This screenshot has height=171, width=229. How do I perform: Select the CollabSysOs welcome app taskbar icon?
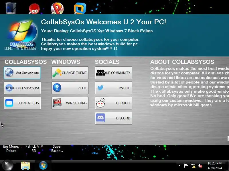43,166
